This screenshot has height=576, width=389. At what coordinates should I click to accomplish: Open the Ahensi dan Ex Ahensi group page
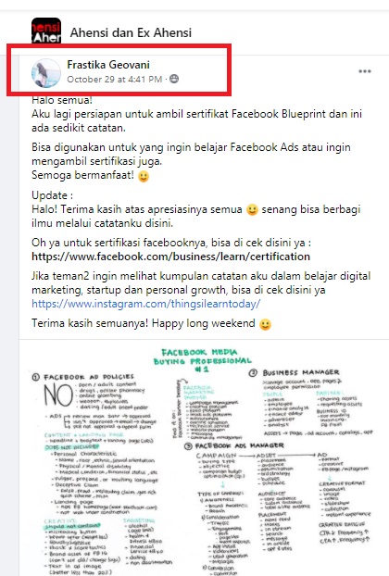[x=131, y=32]
